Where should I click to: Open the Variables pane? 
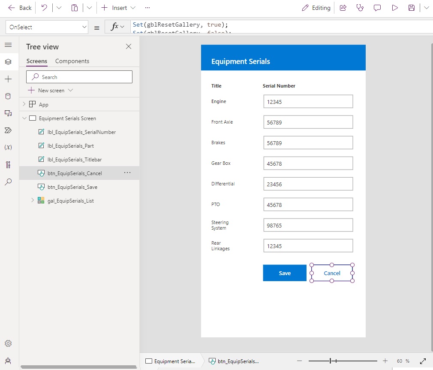[8, 148]
